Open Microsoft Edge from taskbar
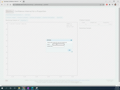This screenshot has height=90, width=120. (x=32, y=88)
